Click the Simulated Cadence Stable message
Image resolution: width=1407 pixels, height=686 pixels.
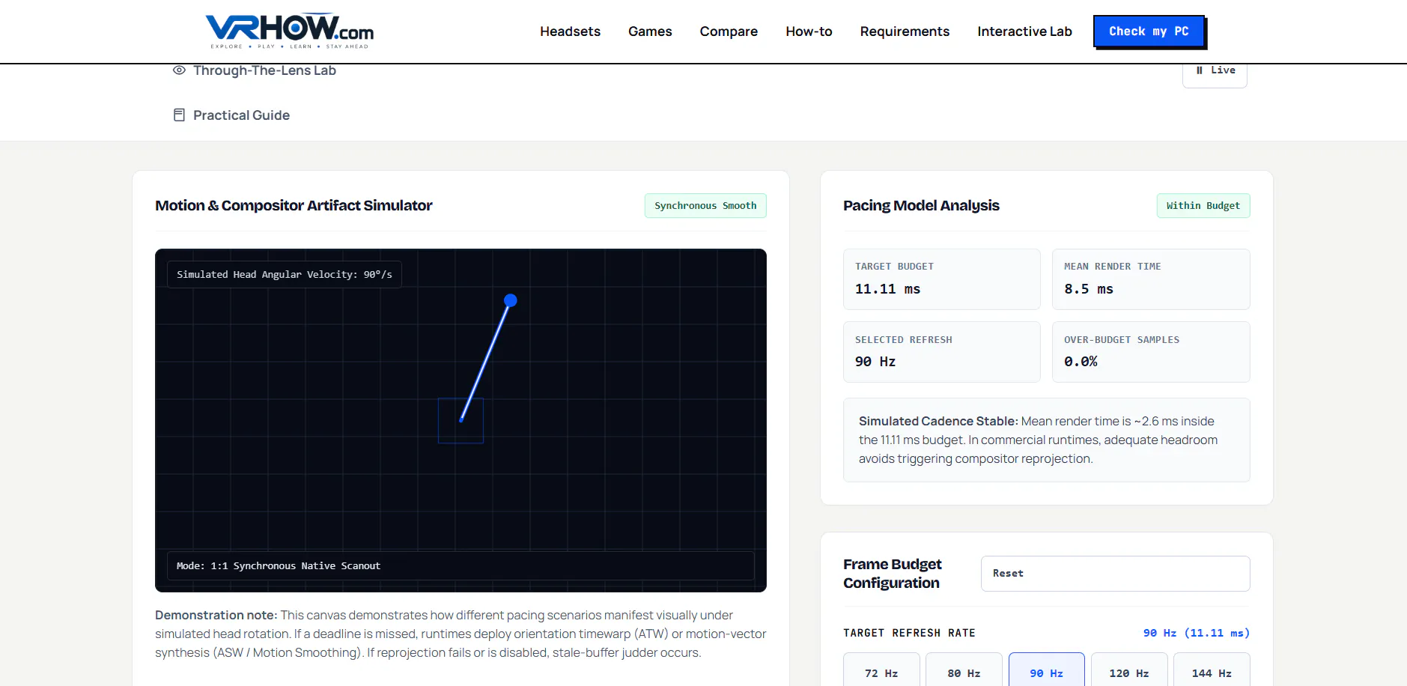point(1046,440)
